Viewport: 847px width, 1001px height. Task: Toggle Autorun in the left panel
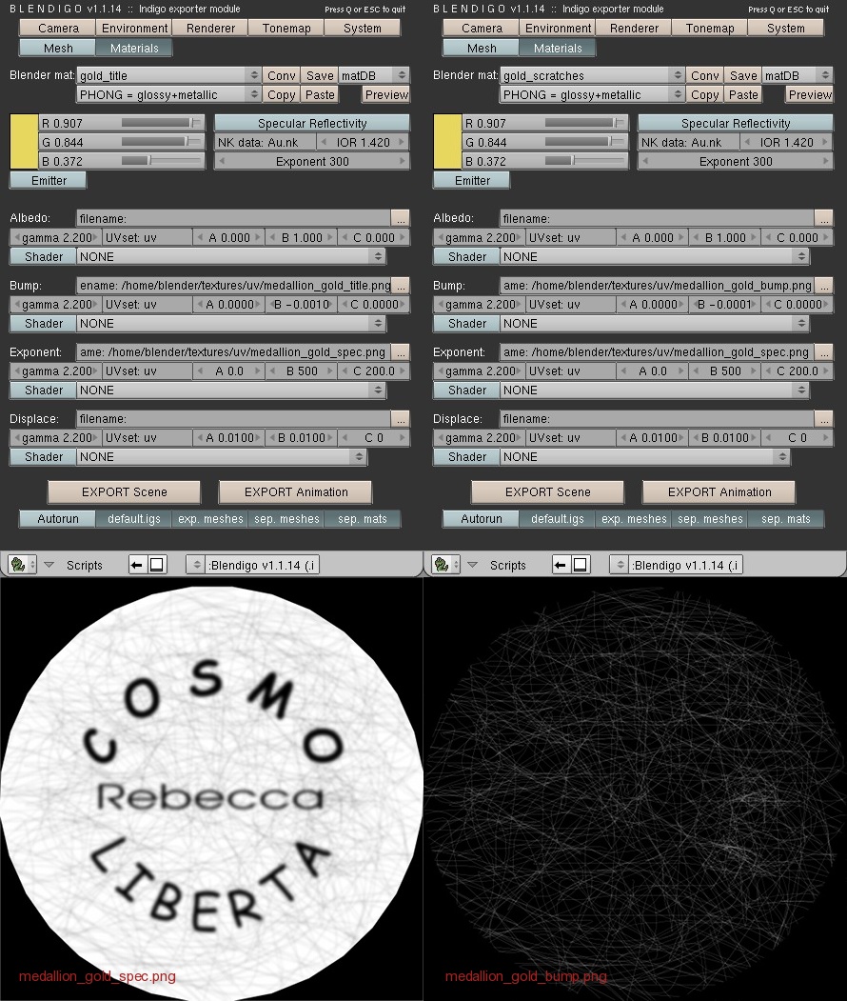(57, 519)
